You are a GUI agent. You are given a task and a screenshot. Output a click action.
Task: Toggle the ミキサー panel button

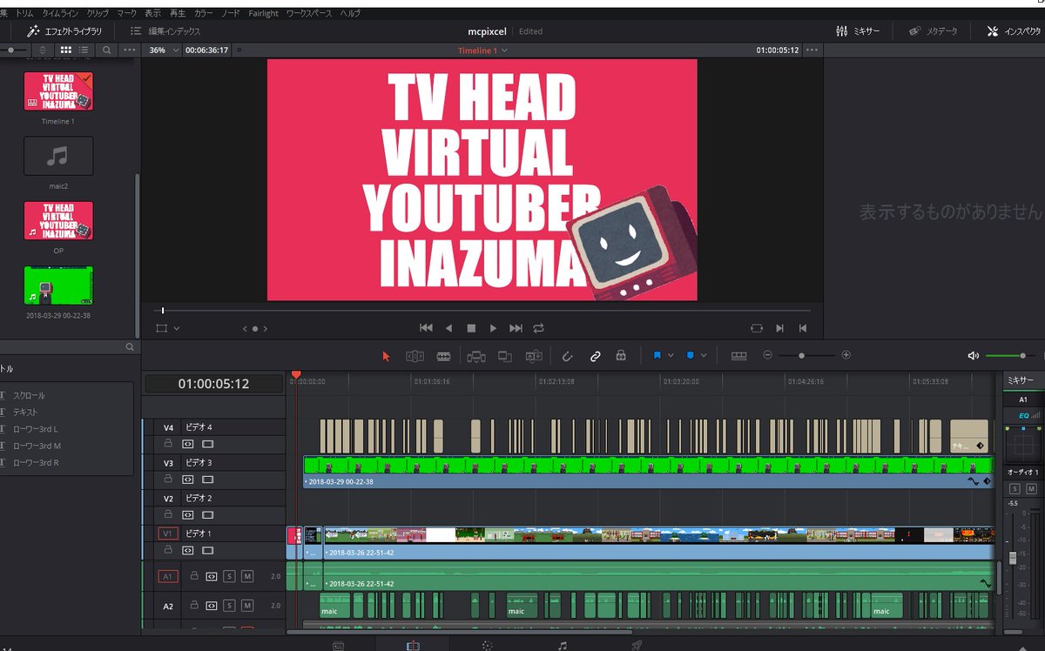[858, 30]
